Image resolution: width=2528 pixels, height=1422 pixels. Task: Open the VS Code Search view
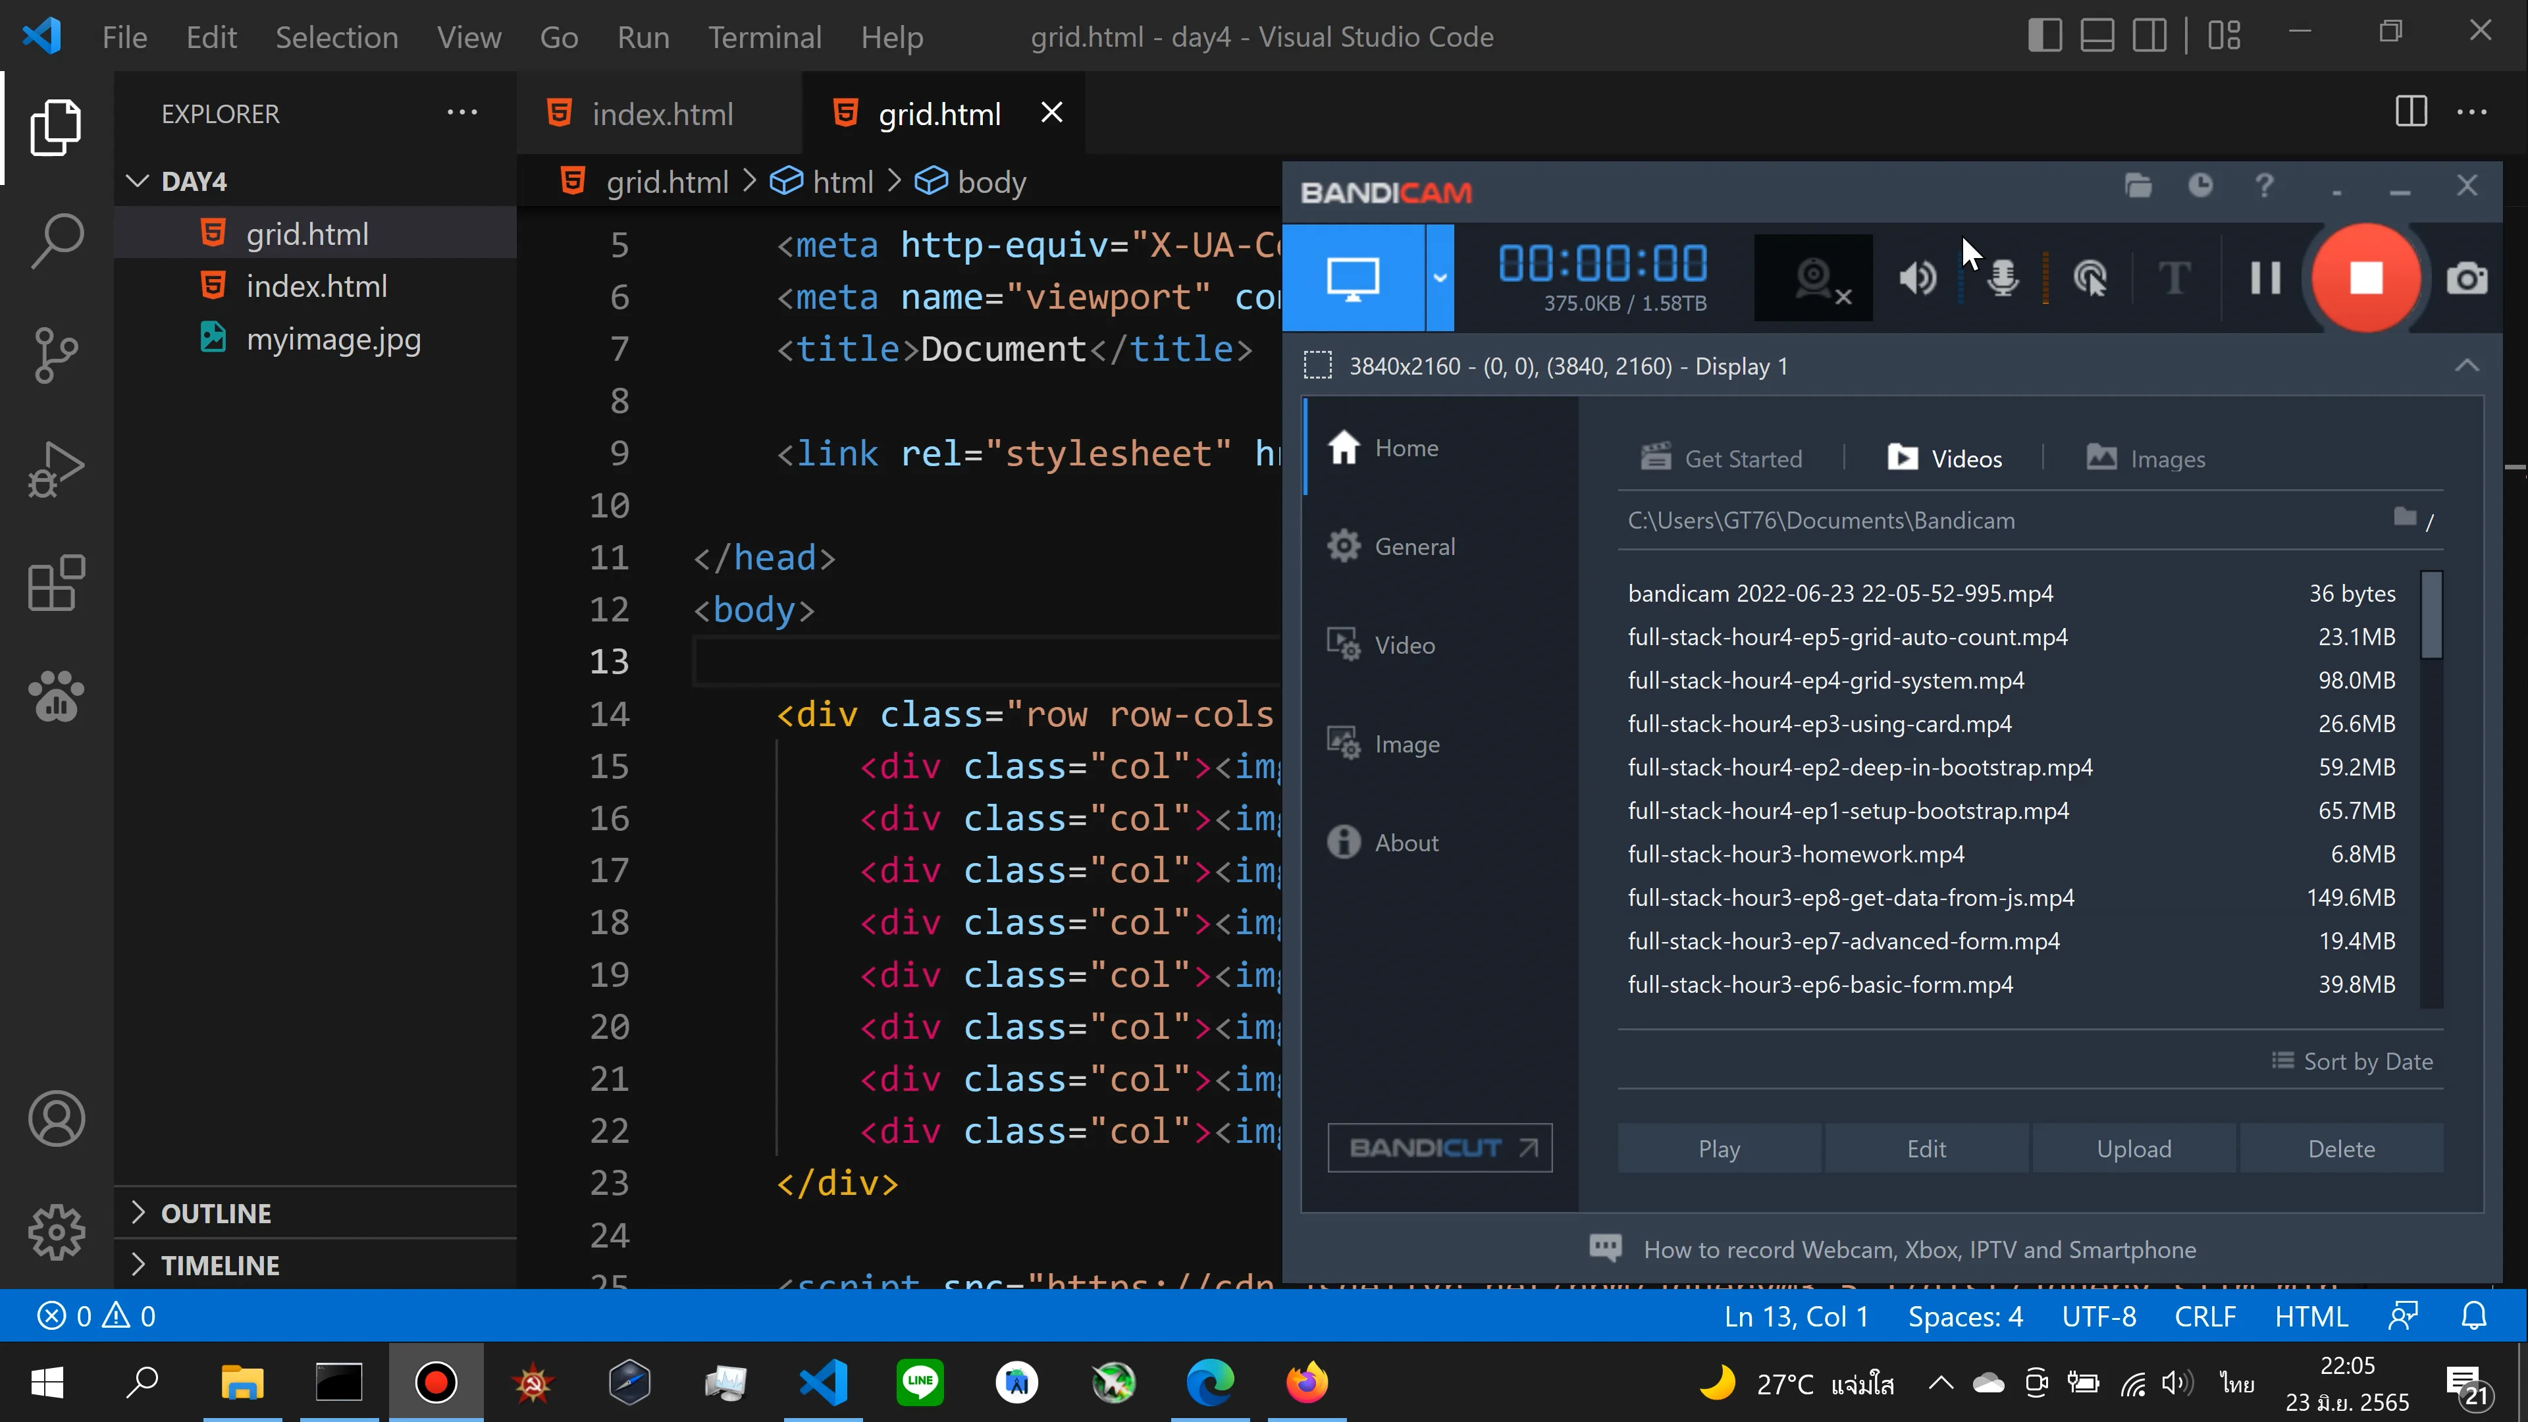(x=56, y=240)
